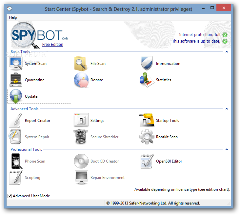Click the Startup Tools label

[168, 121]
